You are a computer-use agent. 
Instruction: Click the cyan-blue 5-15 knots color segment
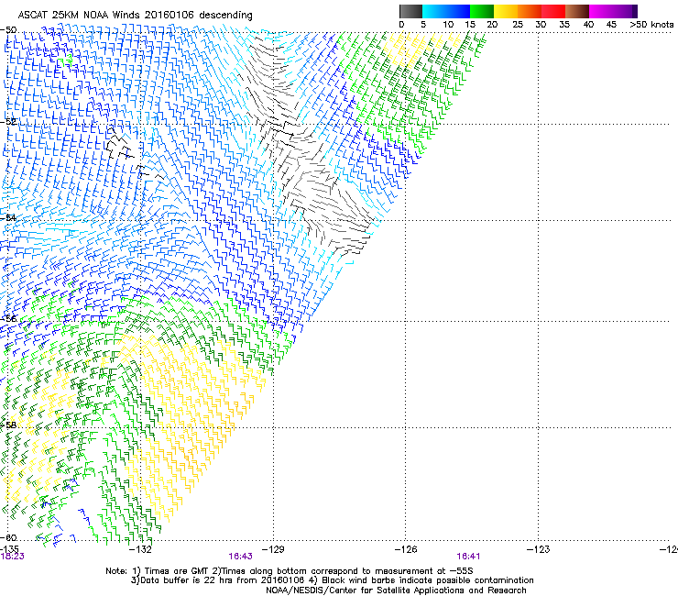coord(446,11)
